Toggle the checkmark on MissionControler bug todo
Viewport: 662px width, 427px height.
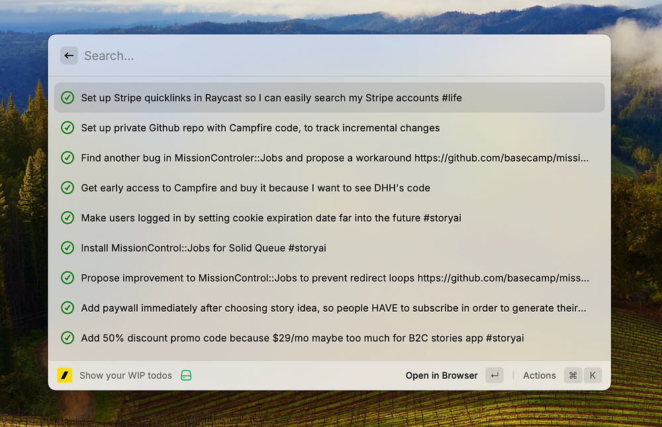pyautogui.click(x=68, y=158)
